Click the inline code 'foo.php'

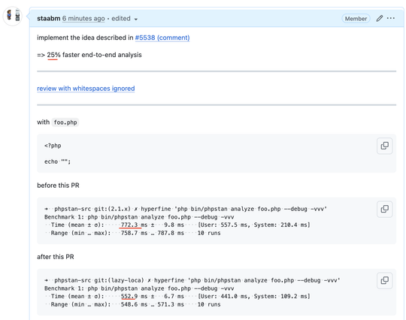pyautogui.click(x=65, y=122)
